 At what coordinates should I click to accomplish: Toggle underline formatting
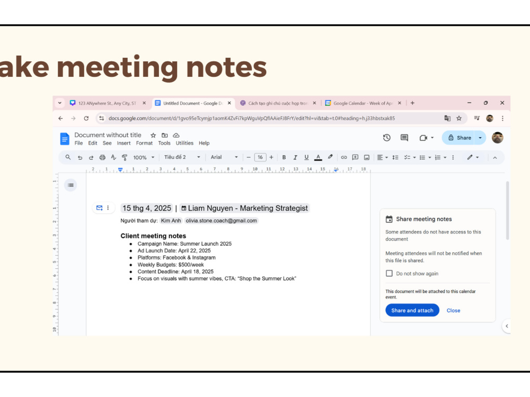(306, 157)
